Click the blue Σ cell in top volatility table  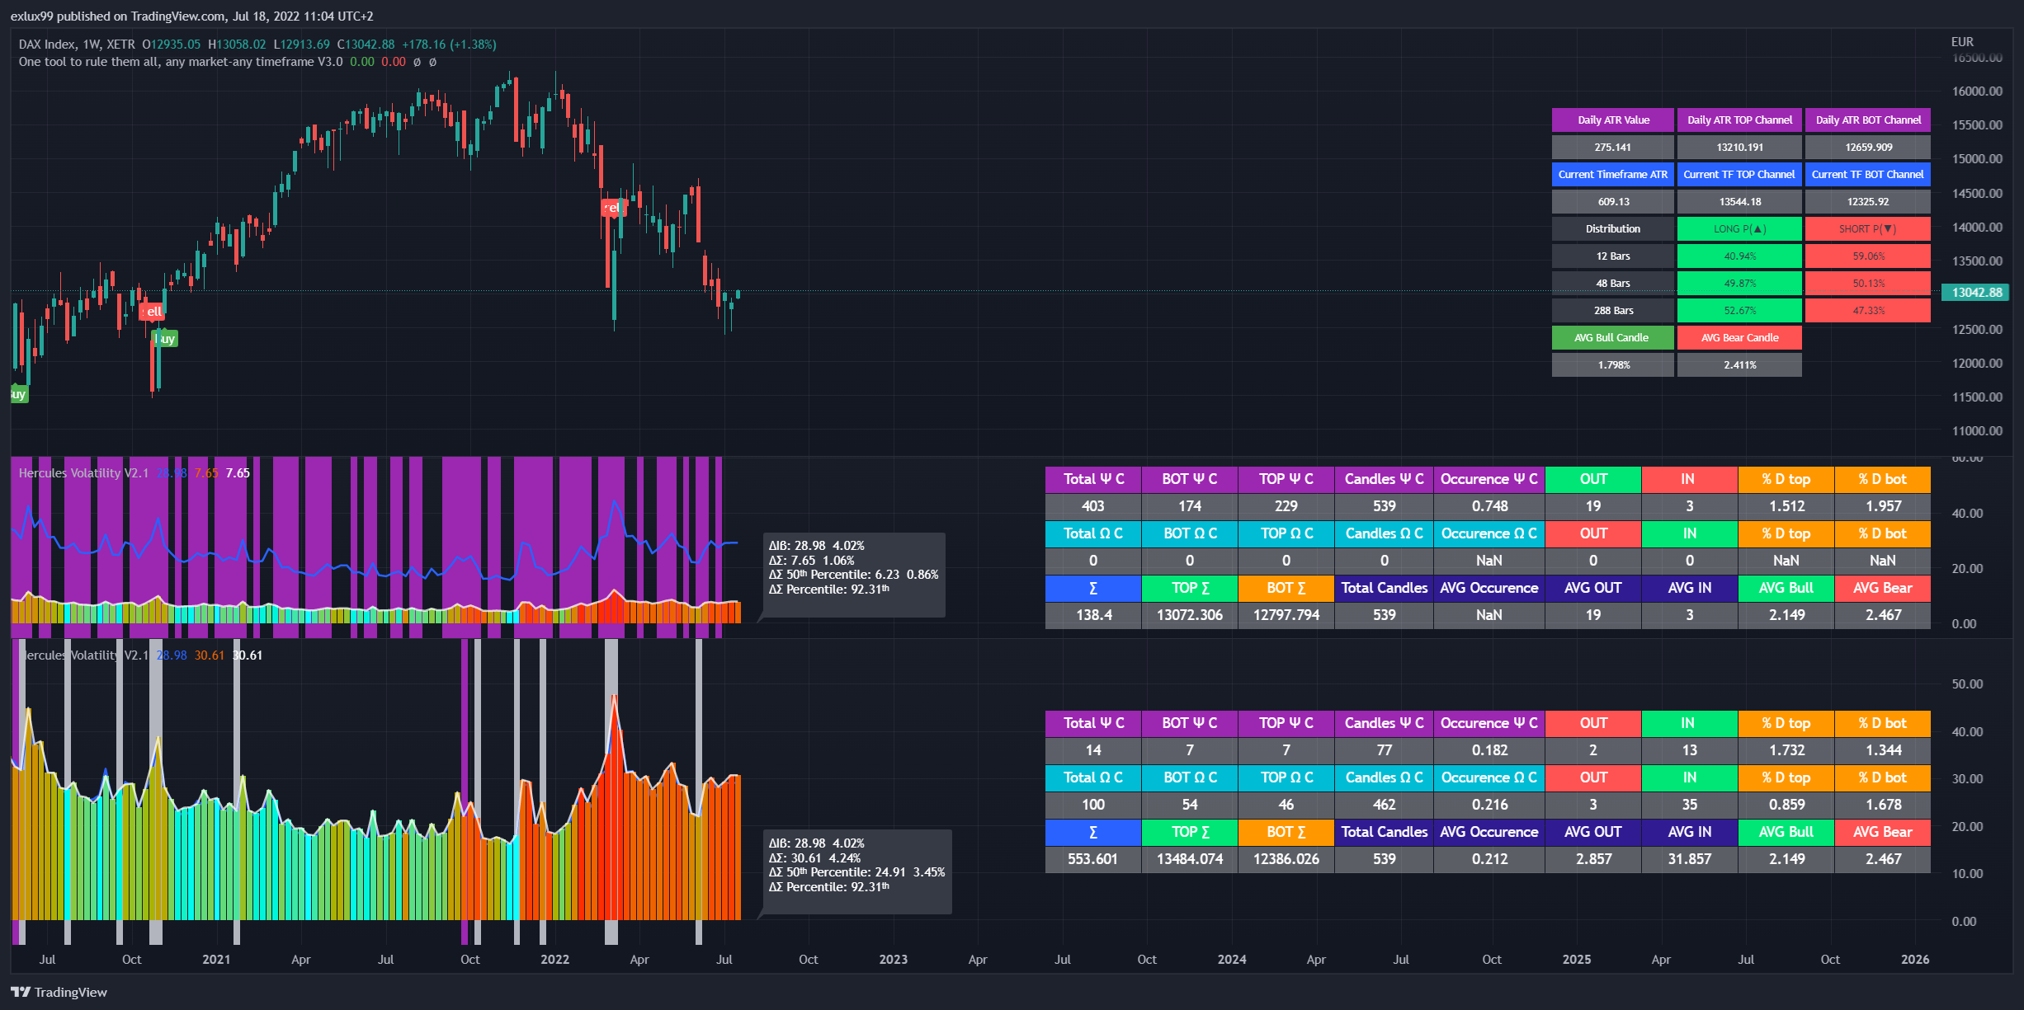pos(1092,588)
